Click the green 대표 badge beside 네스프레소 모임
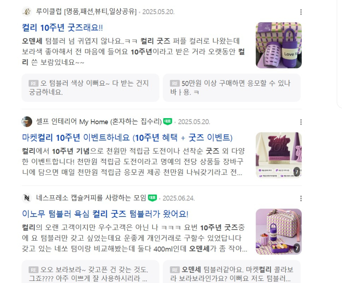The image size is (342, 283). 152,198
